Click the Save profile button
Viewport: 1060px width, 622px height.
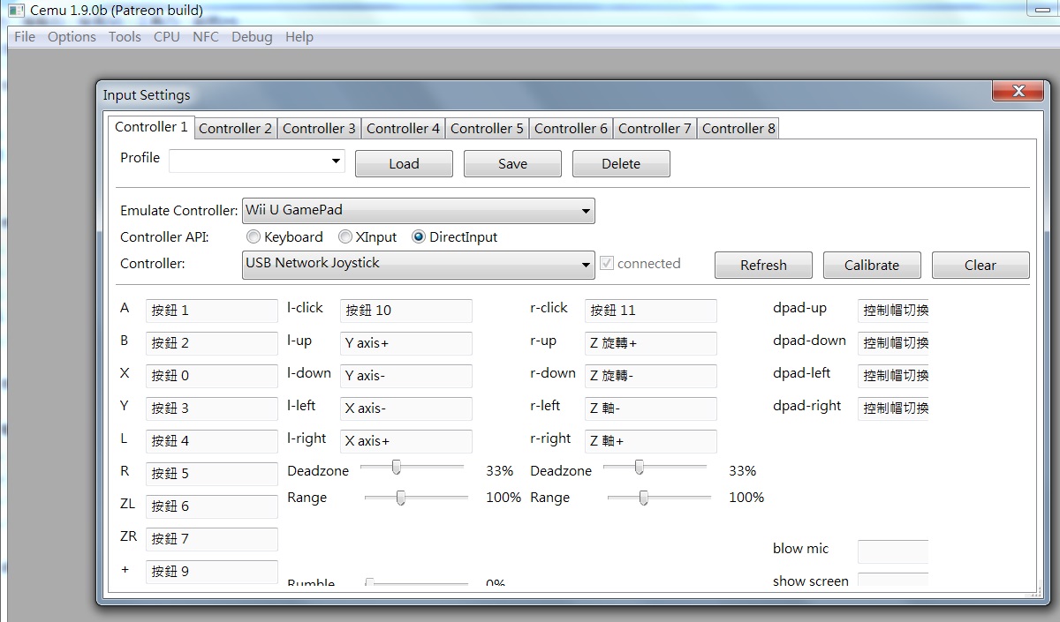[512, 164]
